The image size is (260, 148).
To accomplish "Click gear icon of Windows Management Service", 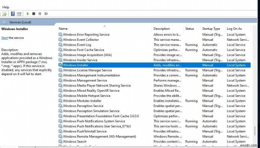I will 60,80.
